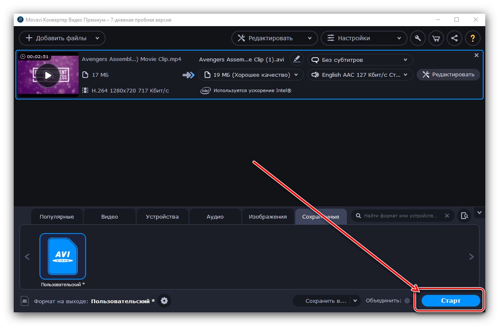Click the Start conversion button

(451, 301)
